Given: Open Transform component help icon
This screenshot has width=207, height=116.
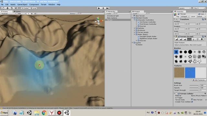Looking at the screenshot, I should tap(203, 19).
